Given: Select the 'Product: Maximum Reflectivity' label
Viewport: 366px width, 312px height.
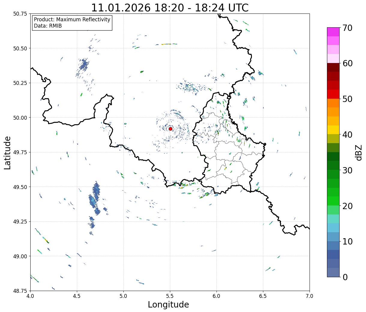Looking at the screenshot, I should pyautogui.click(x=72, y=19).
